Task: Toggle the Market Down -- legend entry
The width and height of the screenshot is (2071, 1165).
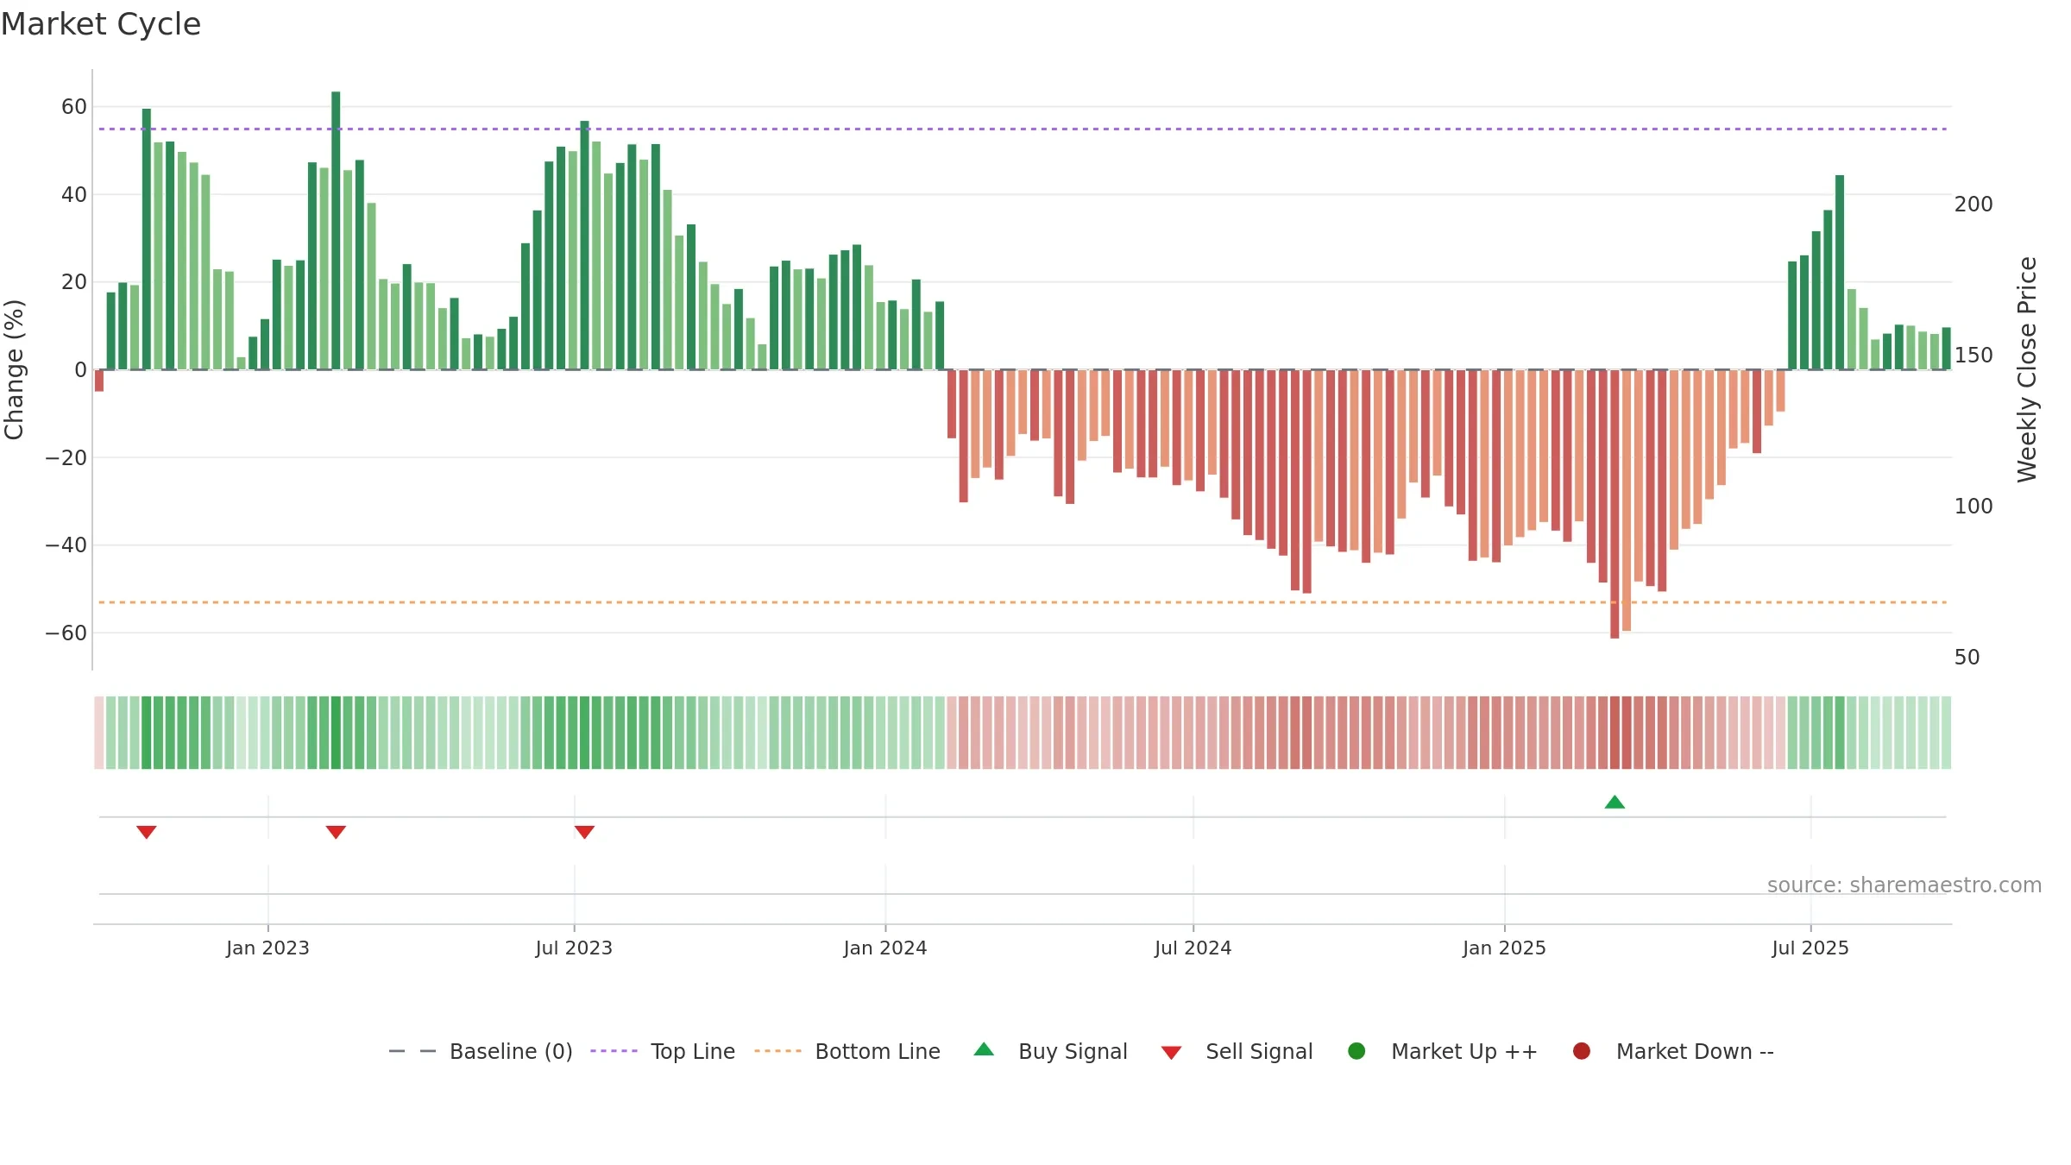Action: pos(1673,1051)
